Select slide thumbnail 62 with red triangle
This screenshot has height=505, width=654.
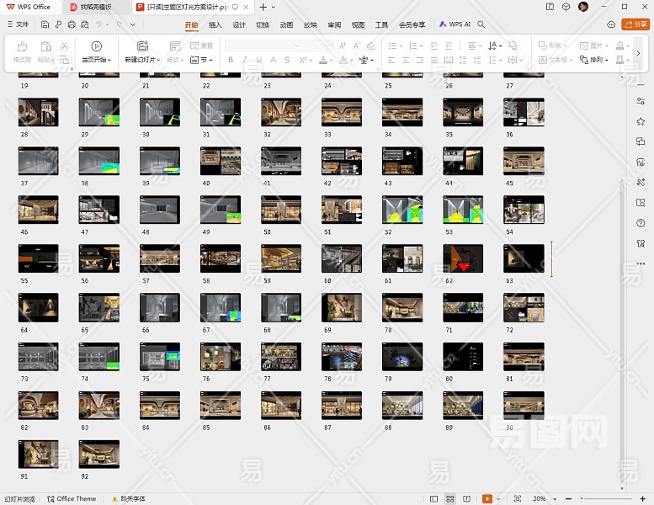point(463,258)
